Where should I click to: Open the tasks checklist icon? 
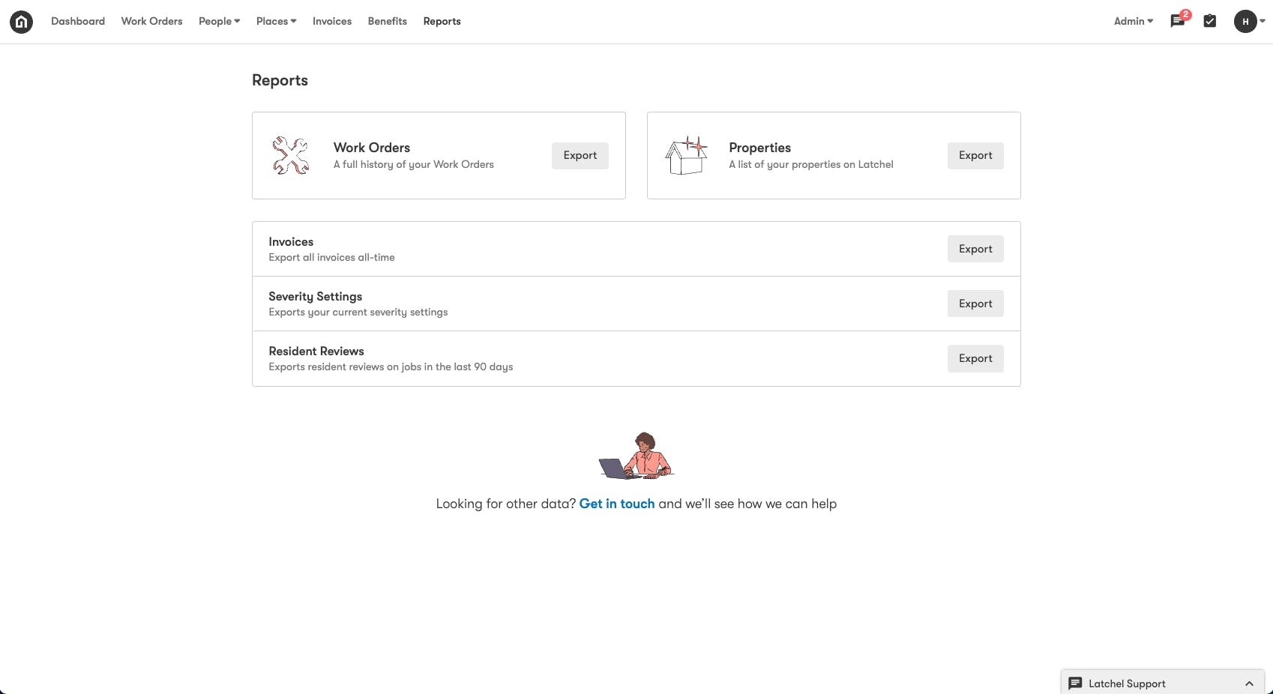pyautogui.click(x=1209, y=21)
